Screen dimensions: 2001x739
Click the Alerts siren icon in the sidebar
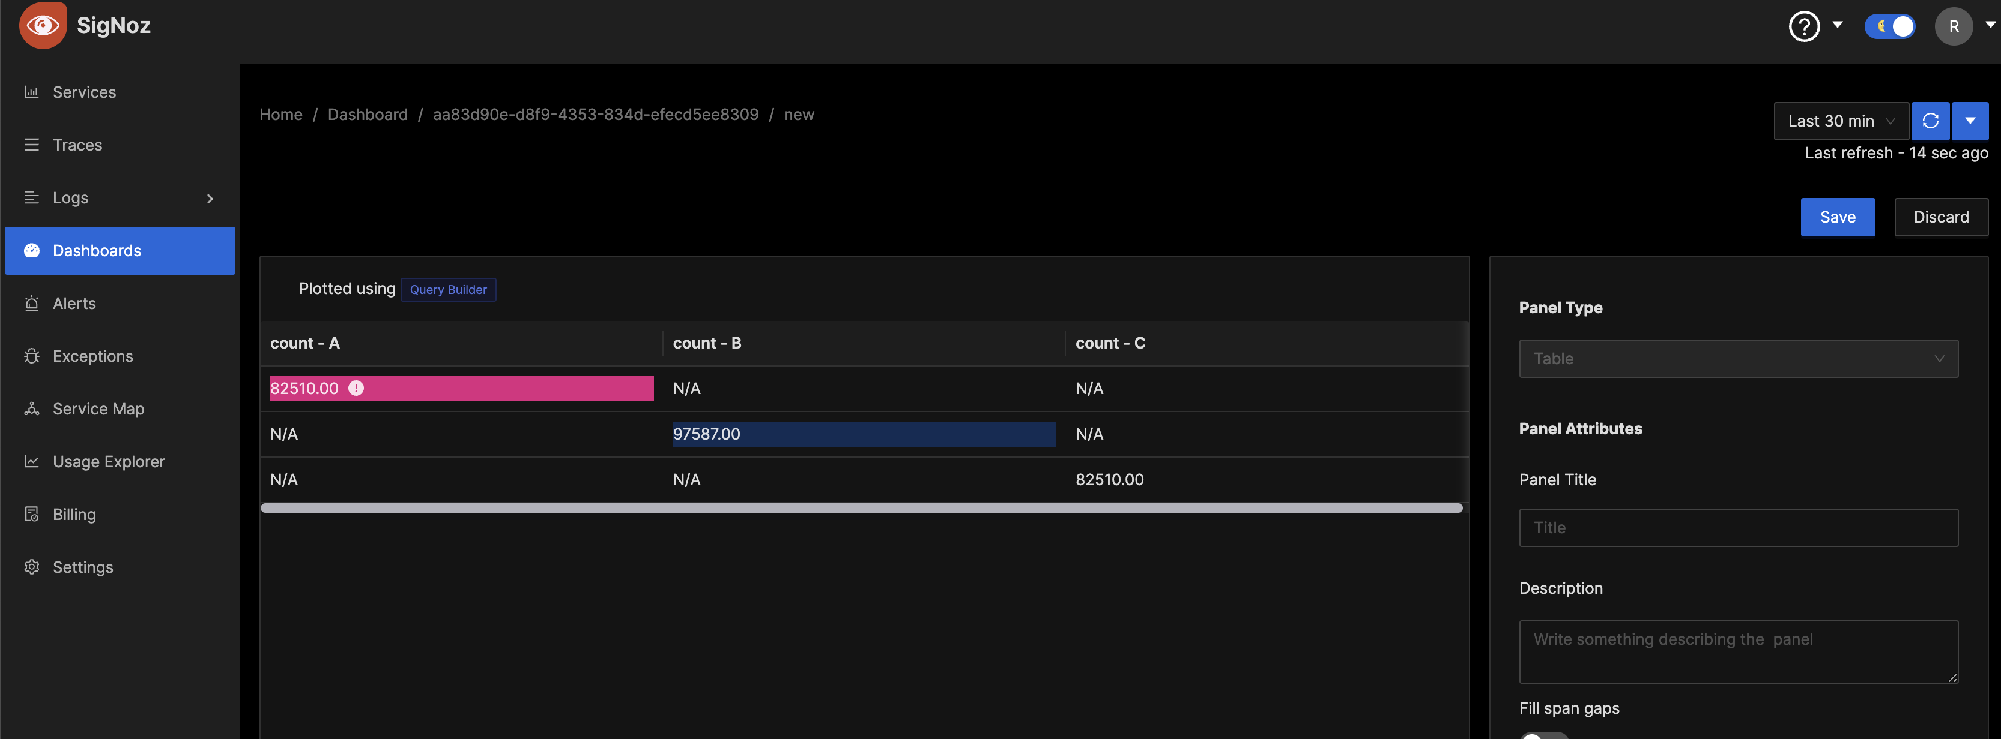click(x=32, y=304)
